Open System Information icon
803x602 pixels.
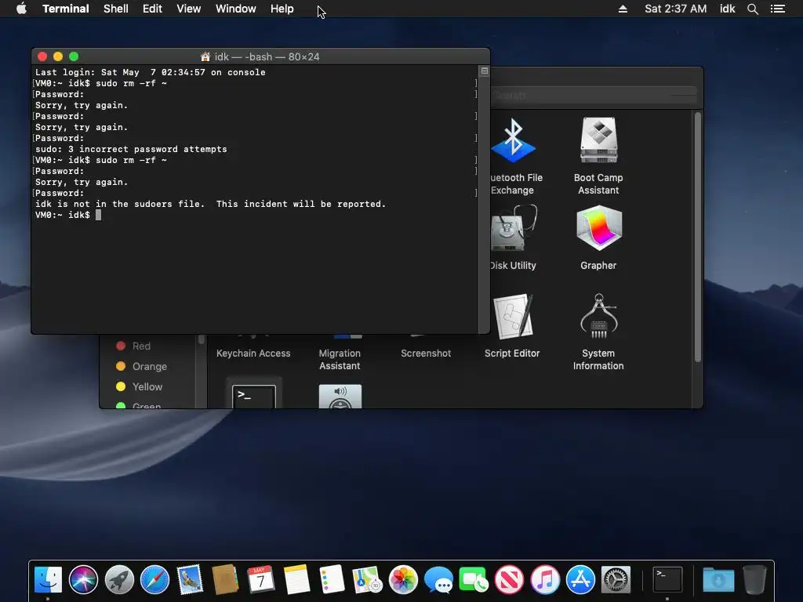(598, 316)
